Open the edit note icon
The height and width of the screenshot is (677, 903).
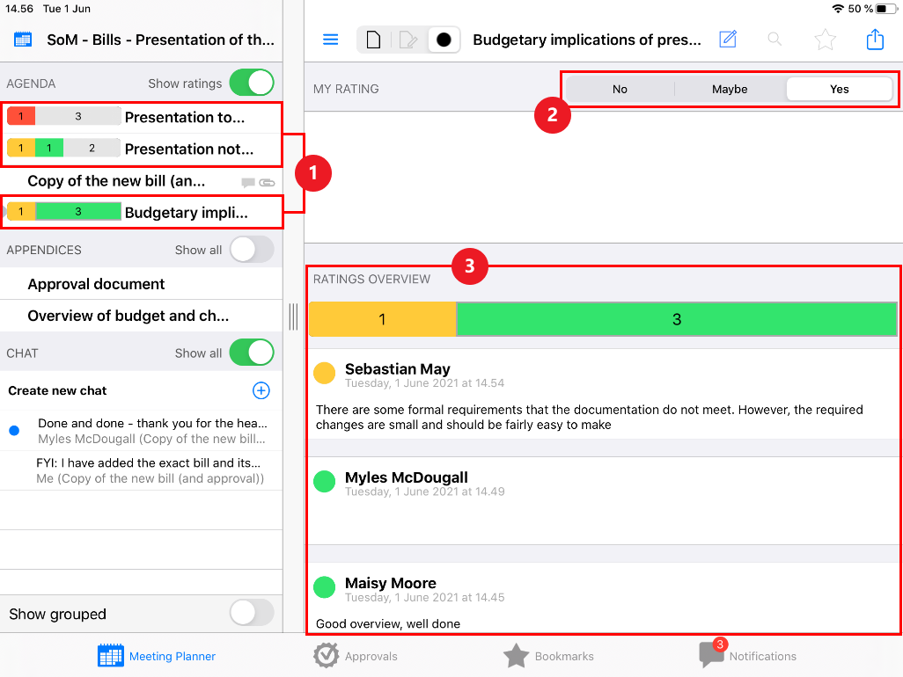point(728,39)
